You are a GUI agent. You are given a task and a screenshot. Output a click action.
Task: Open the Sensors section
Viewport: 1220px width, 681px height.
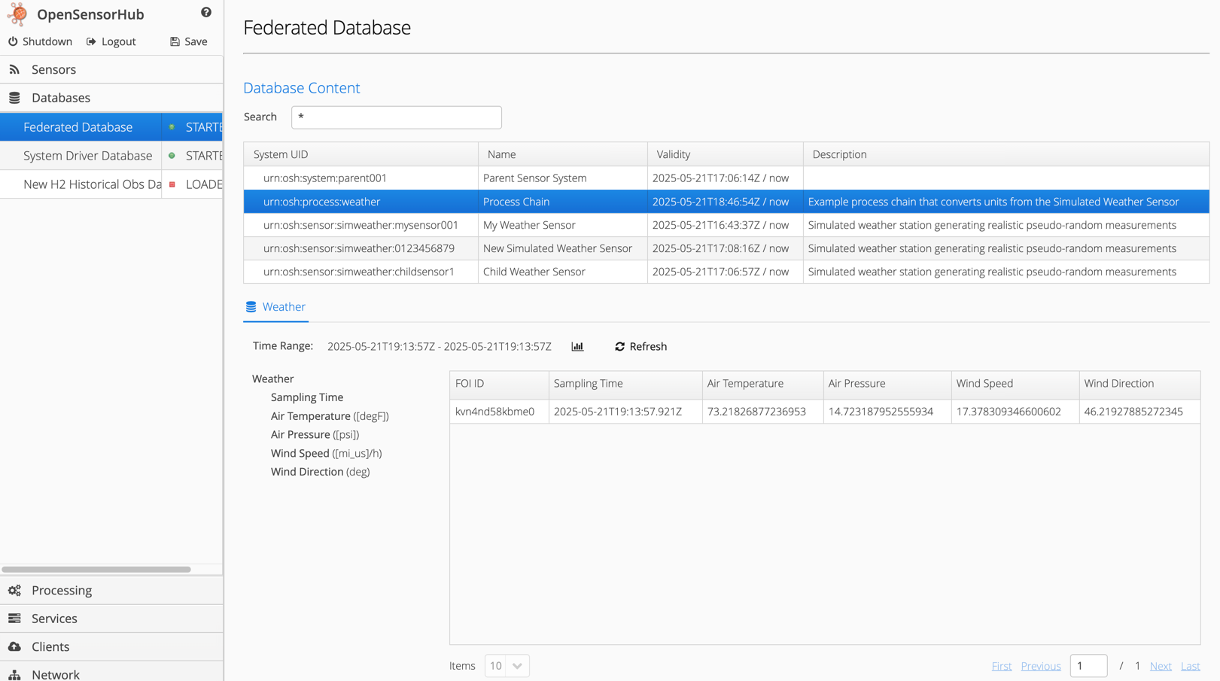coord(53,69)
